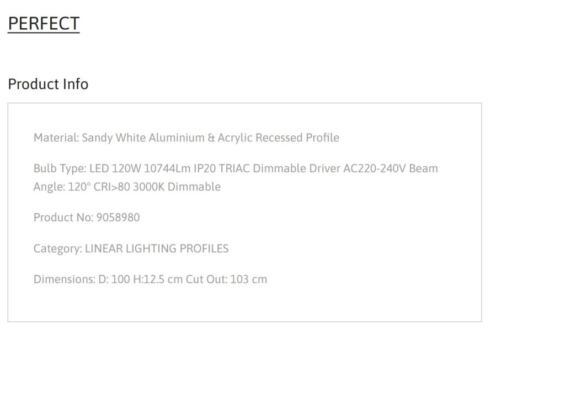Click the Product Info heading
565x409 pixels.
coord(49,84)
